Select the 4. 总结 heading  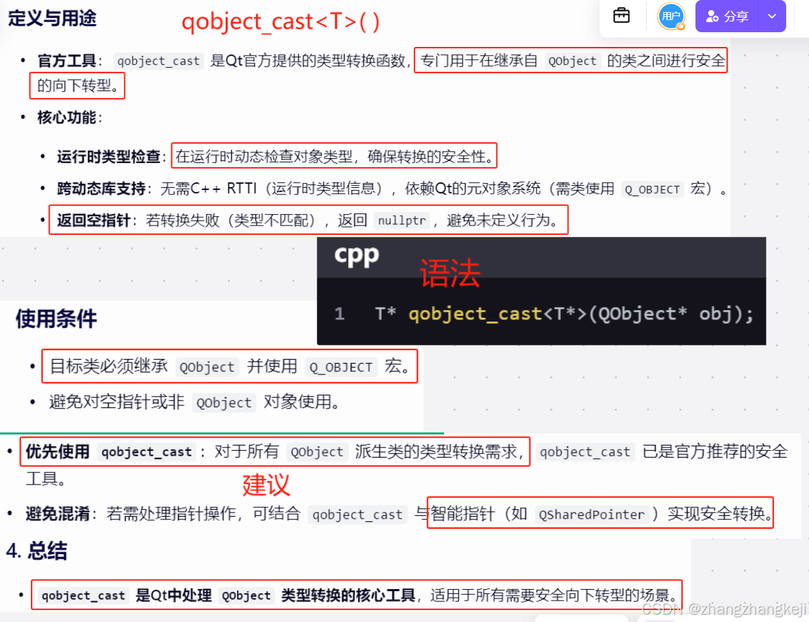click(x=37, y=552)
